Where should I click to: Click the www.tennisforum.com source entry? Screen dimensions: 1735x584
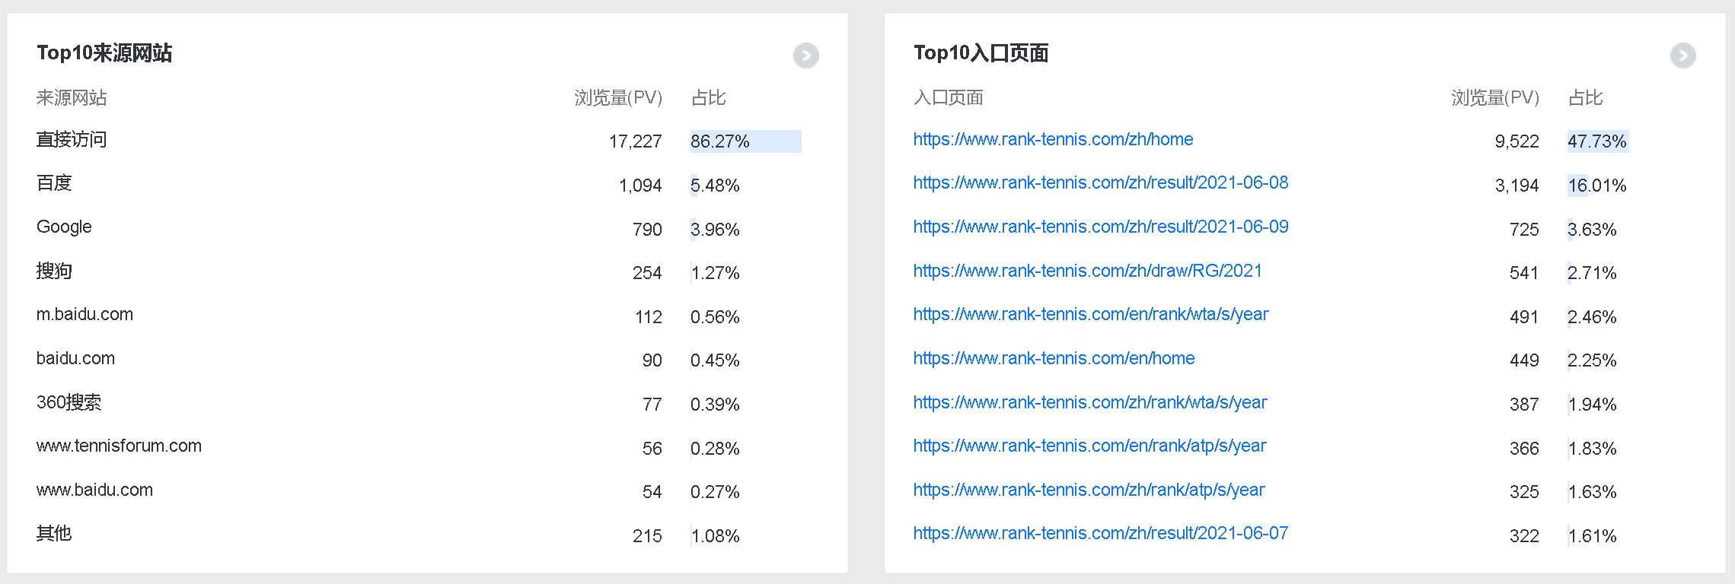[119, 446]
